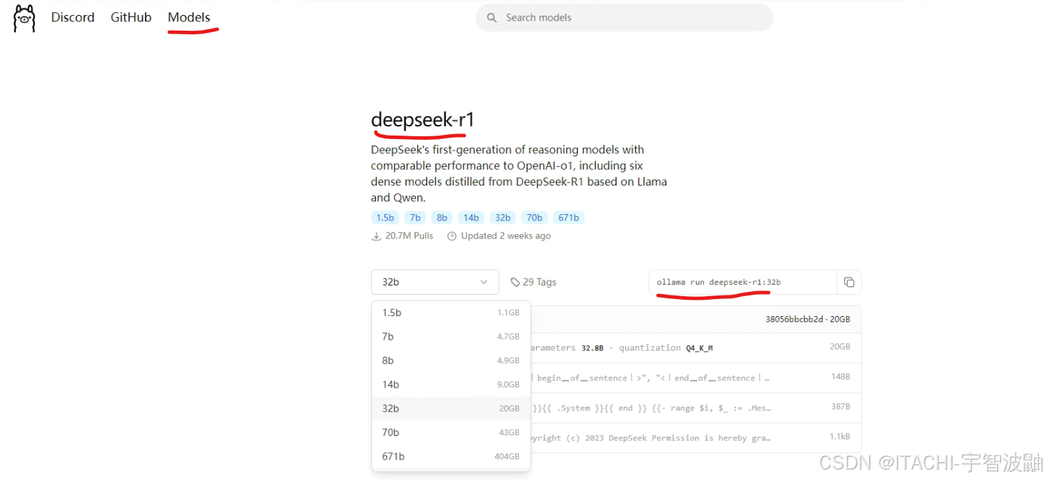
Task: Copy the ollama run command
Action: pos(849,282)
